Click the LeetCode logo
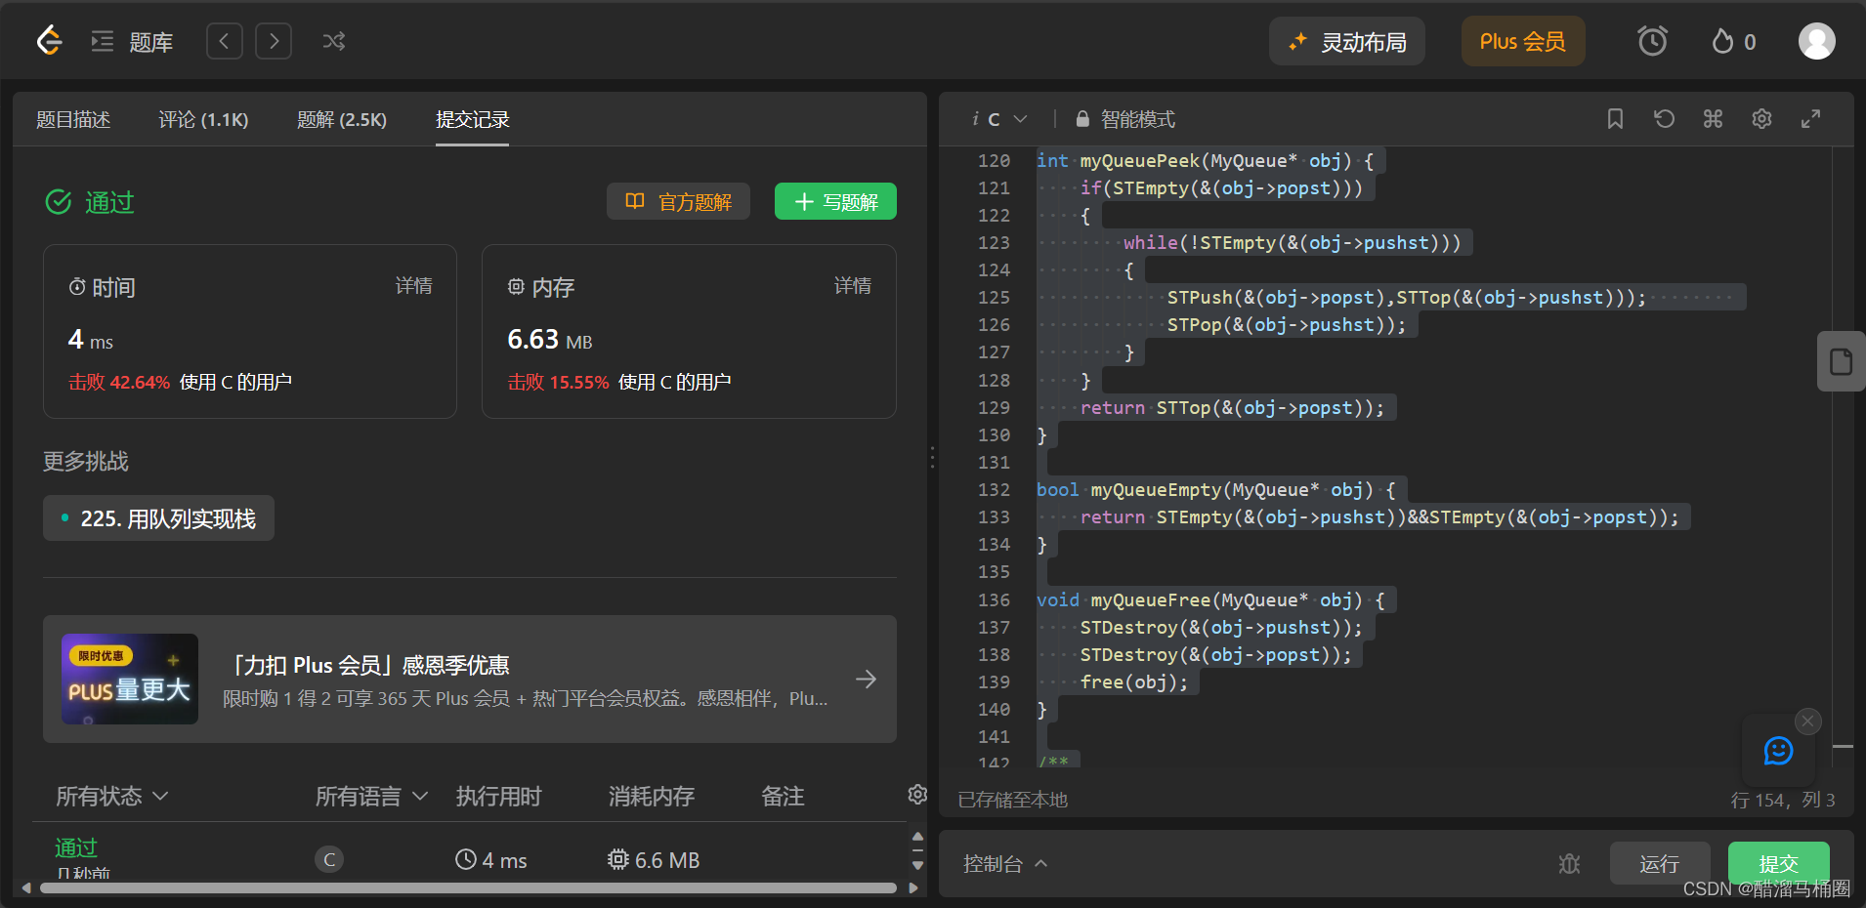 tap(48, 40)
